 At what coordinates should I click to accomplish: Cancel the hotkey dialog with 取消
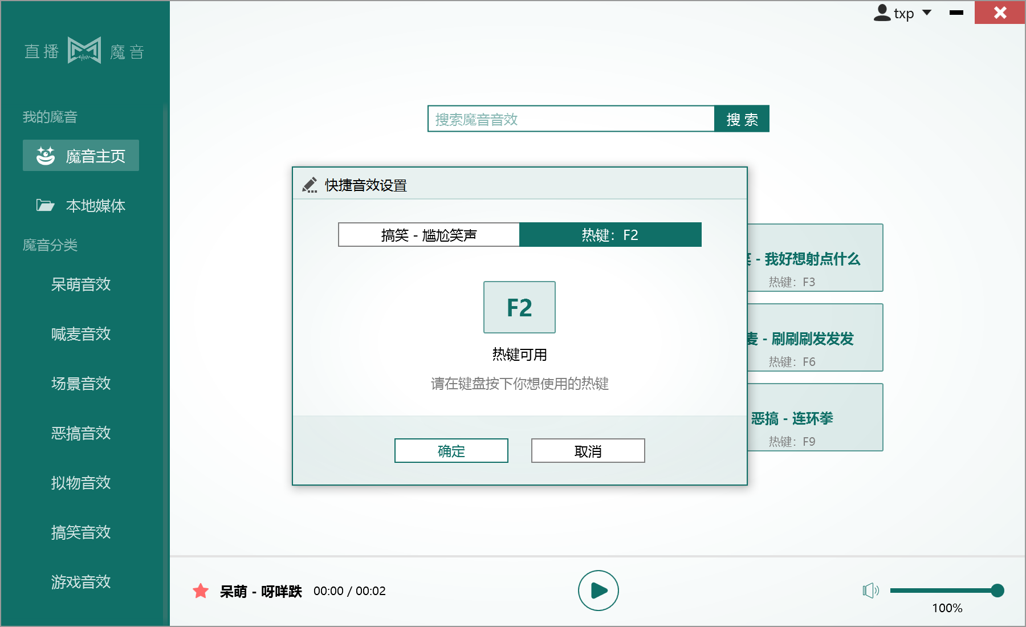pos(588,451)
